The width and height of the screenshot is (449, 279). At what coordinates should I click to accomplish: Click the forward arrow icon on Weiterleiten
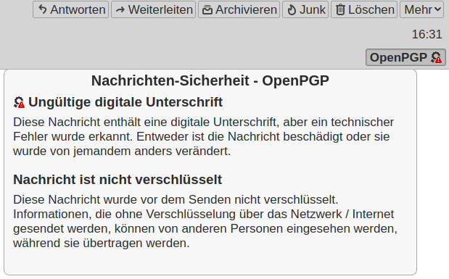click(x=120, y=10)
